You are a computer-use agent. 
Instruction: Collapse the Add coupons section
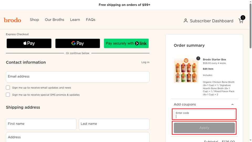point(232,104)
